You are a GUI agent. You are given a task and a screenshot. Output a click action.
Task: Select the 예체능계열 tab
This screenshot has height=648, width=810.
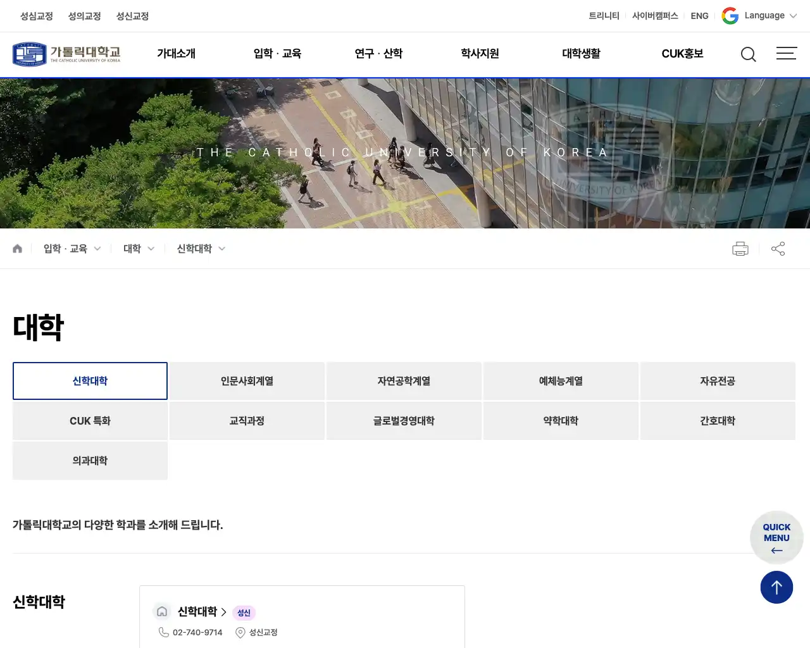[x=561, y=381]
